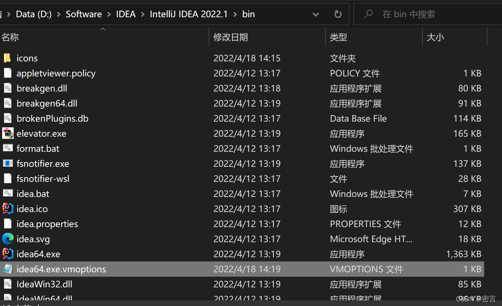The width and height of the screenshot is (502, 306).
Task: Click the idea.ico IntelliJ icon
Action: tap(8, 209)
